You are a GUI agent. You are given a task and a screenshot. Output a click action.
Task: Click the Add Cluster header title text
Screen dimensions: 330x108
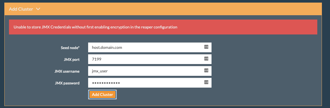[x=21, y=9]
